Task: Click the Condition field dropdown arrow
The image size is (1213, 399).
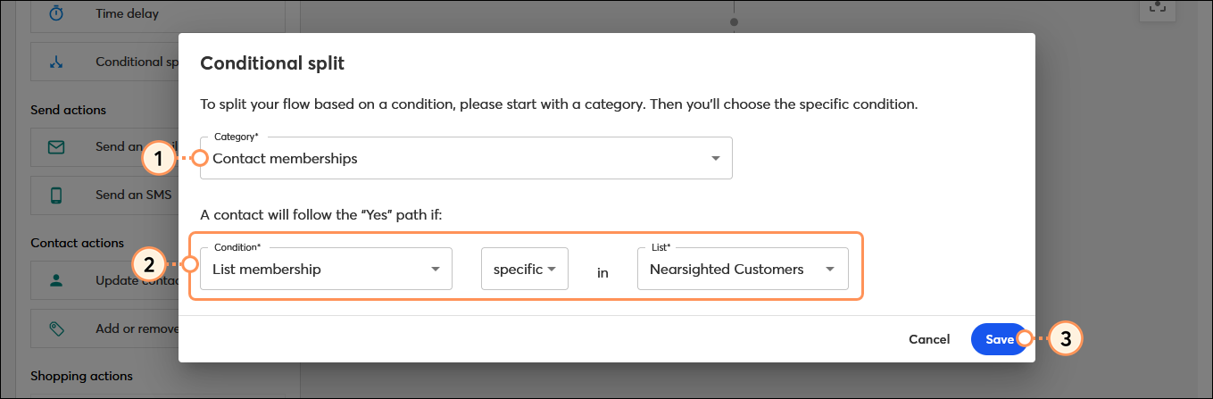Action: coord(435,270)
